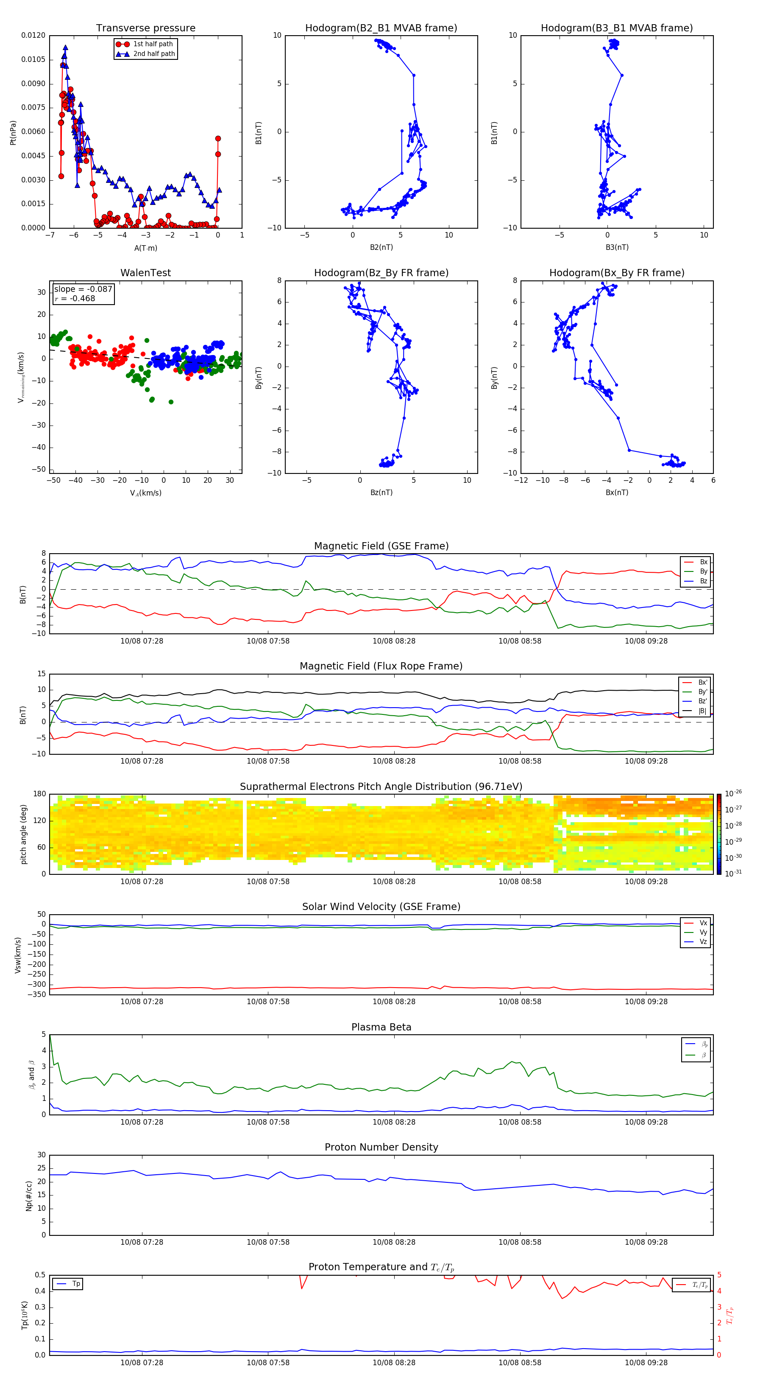Image resolution: width=763 pixels, height=1400 pixels.
Task: Select the "Vx" velocity legend entry
Action: (x=696, y=923)
